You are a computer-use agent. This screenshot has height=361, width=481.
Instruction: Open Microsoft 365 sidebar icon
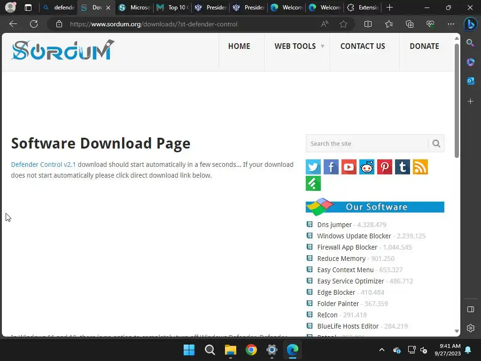(470, 62)
